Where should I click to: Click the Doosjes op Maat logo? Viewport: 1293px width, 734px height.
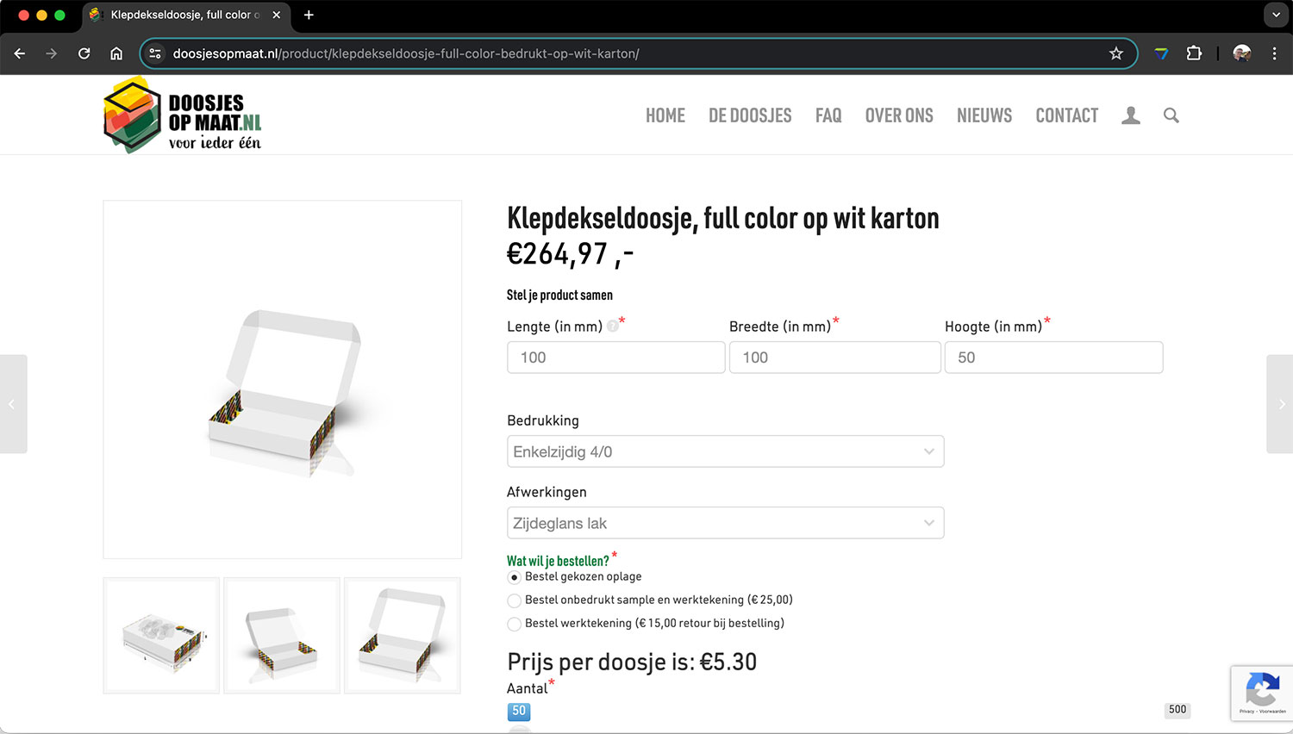(x=182, y=115)
